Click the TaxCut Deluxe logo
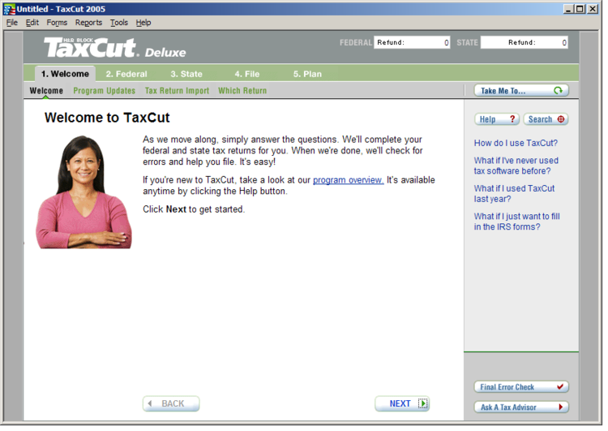Image resolution: width=608 pixels, height=431 pixels. pyautogui.click(x=116, y=48)
